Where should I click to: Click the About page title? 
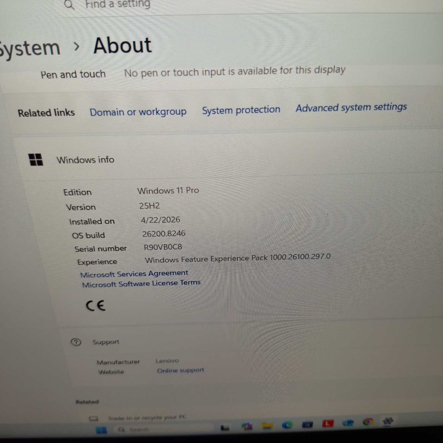[122, 45]
